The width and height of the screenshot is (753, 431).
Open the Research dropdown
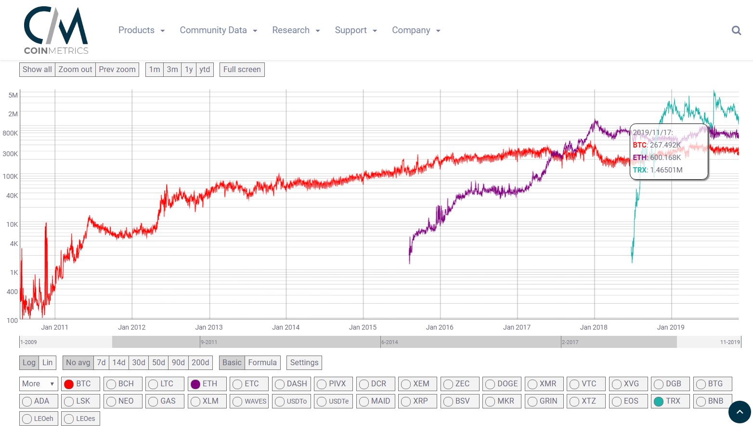click(x=296, y=30)
